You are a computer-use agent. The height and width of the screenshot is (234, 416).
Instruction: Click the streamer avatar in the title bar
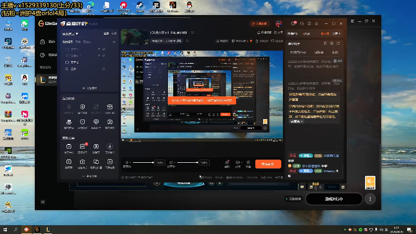point(279,23)
